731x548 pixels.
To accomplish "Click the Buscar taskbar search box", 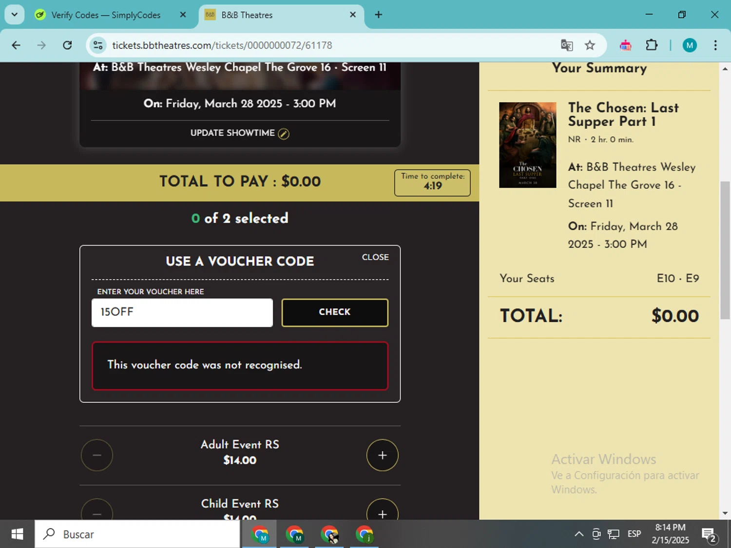I will [137, 534].
